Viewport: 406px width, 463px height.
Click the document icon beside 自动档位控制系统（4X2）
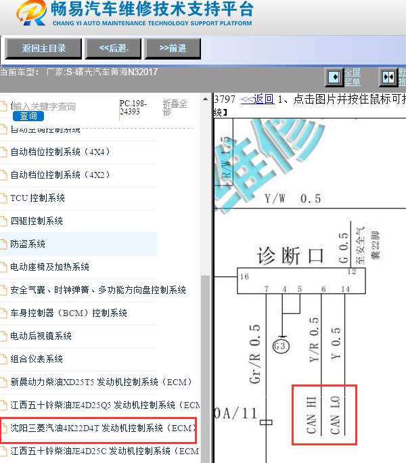tap(3, 175)
